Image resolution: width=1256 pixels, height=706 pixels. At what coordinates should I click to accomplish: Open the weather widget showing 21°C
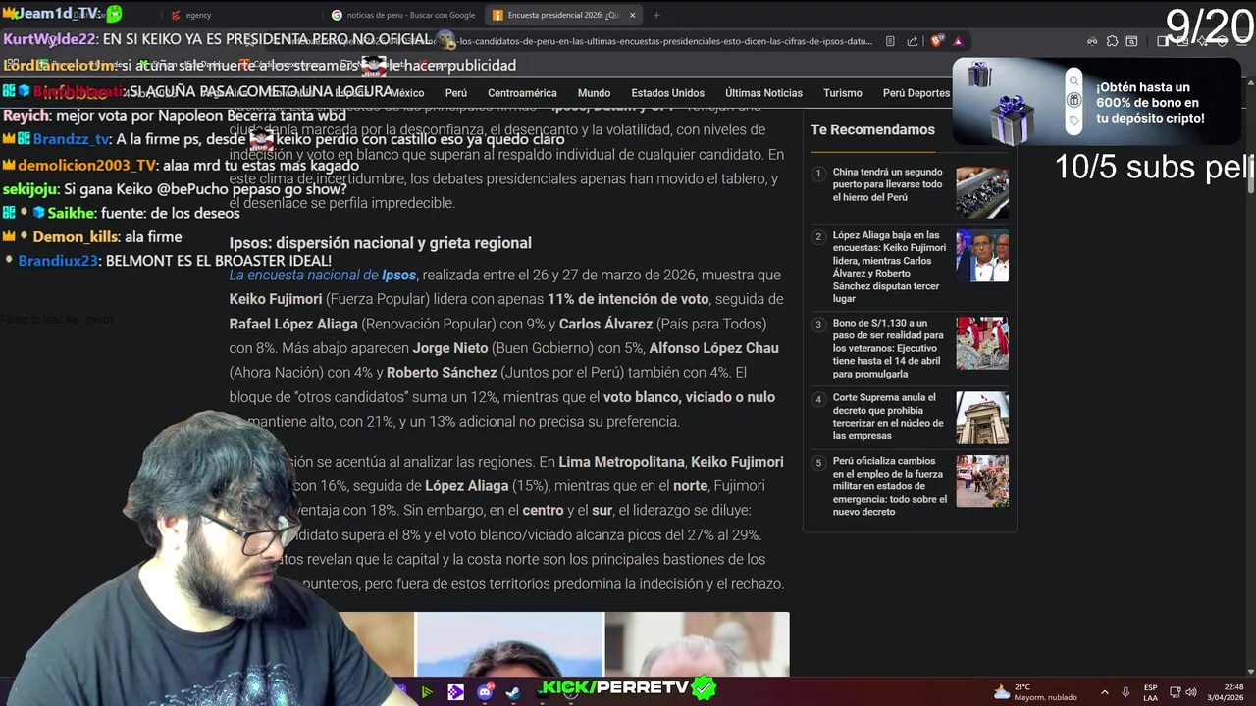coord(1034,692)
